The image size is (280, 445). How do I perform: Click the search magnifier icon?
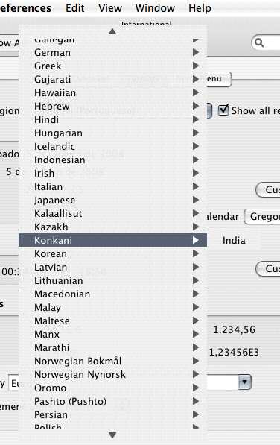click(x=259, y=42)
